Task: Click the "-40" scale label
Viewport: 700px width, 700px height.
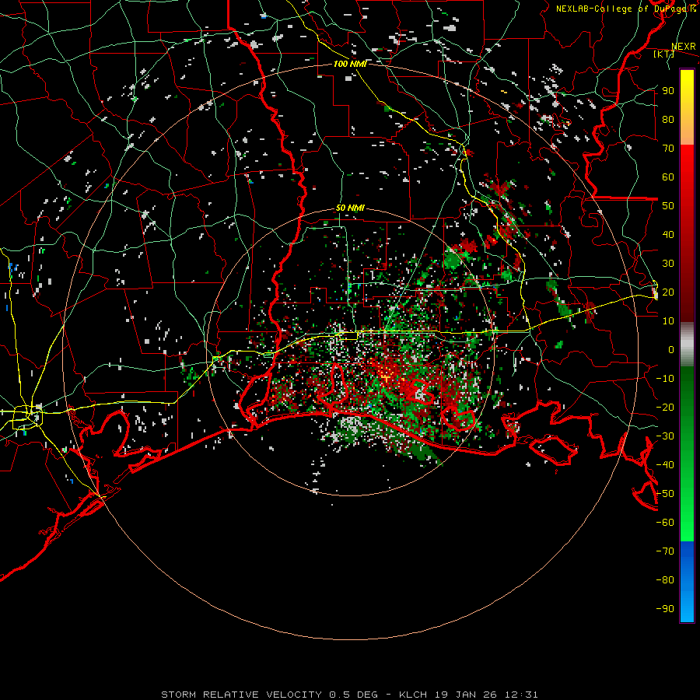Action: click(x=665, y=465)
